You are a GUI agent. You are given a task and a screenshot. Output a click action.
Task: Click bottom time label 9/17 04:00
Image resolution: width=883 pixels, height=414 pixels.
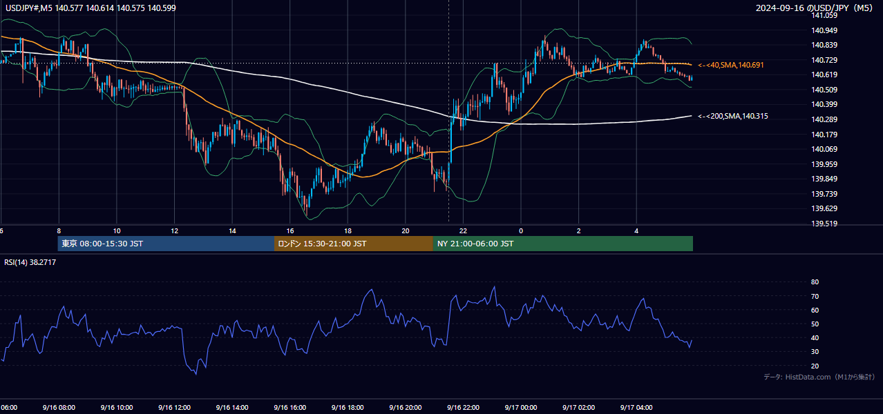pos(636,407)
